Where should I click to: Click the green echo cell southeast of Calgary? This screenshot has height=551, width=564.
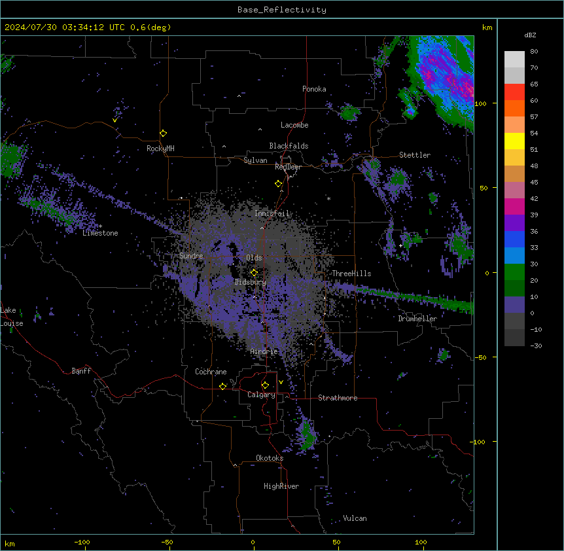point(307,436)
